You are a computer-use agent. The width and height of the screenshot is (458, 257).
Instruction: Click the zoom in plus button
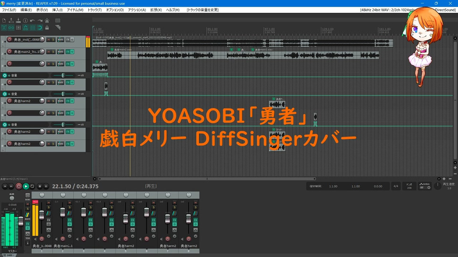tap(444, 179)
